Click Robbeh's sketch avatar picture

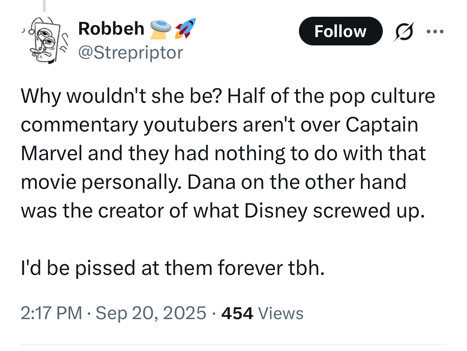[44, 40]
